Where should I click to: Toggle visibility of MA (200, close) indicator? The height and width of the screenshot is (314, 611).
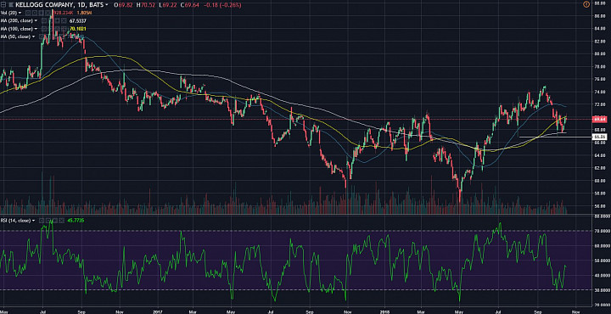click(x=44, y=20)
